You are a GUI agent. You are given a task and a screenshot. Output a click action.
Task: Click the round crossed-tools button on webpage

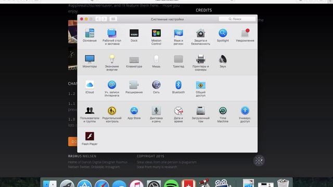click(x=259, y=161)
